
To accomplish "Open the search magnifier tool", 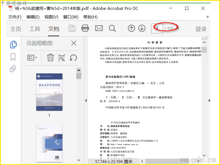I will point(112,29).
